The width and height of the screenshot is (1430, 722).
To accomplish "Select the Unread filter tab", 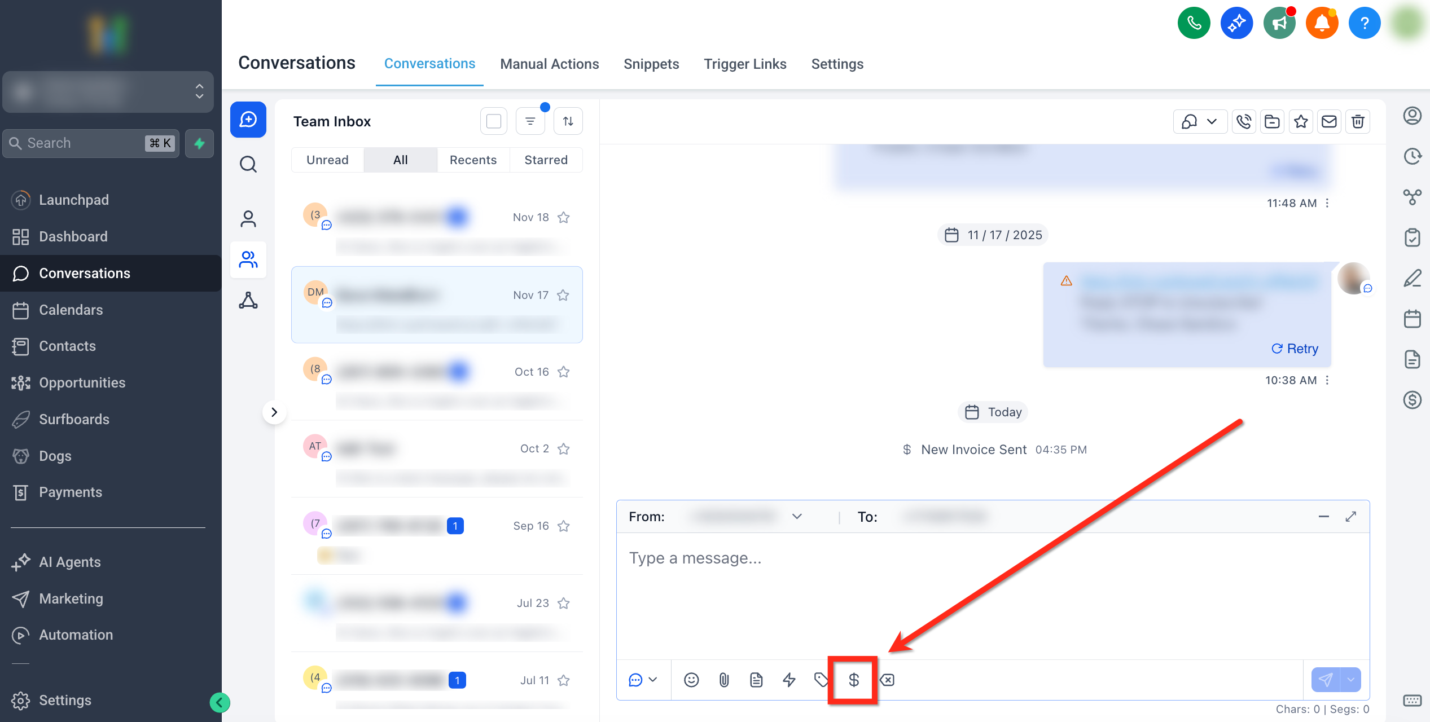I will click(x=327, y=160).
